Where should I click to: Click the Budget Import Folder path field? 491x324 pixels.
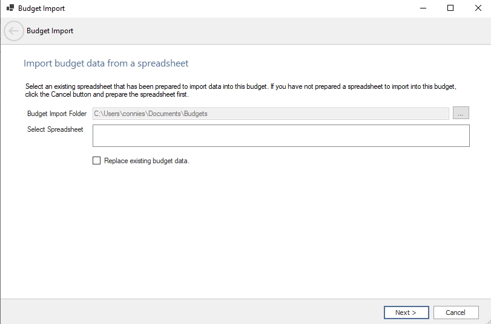[270, 114]
